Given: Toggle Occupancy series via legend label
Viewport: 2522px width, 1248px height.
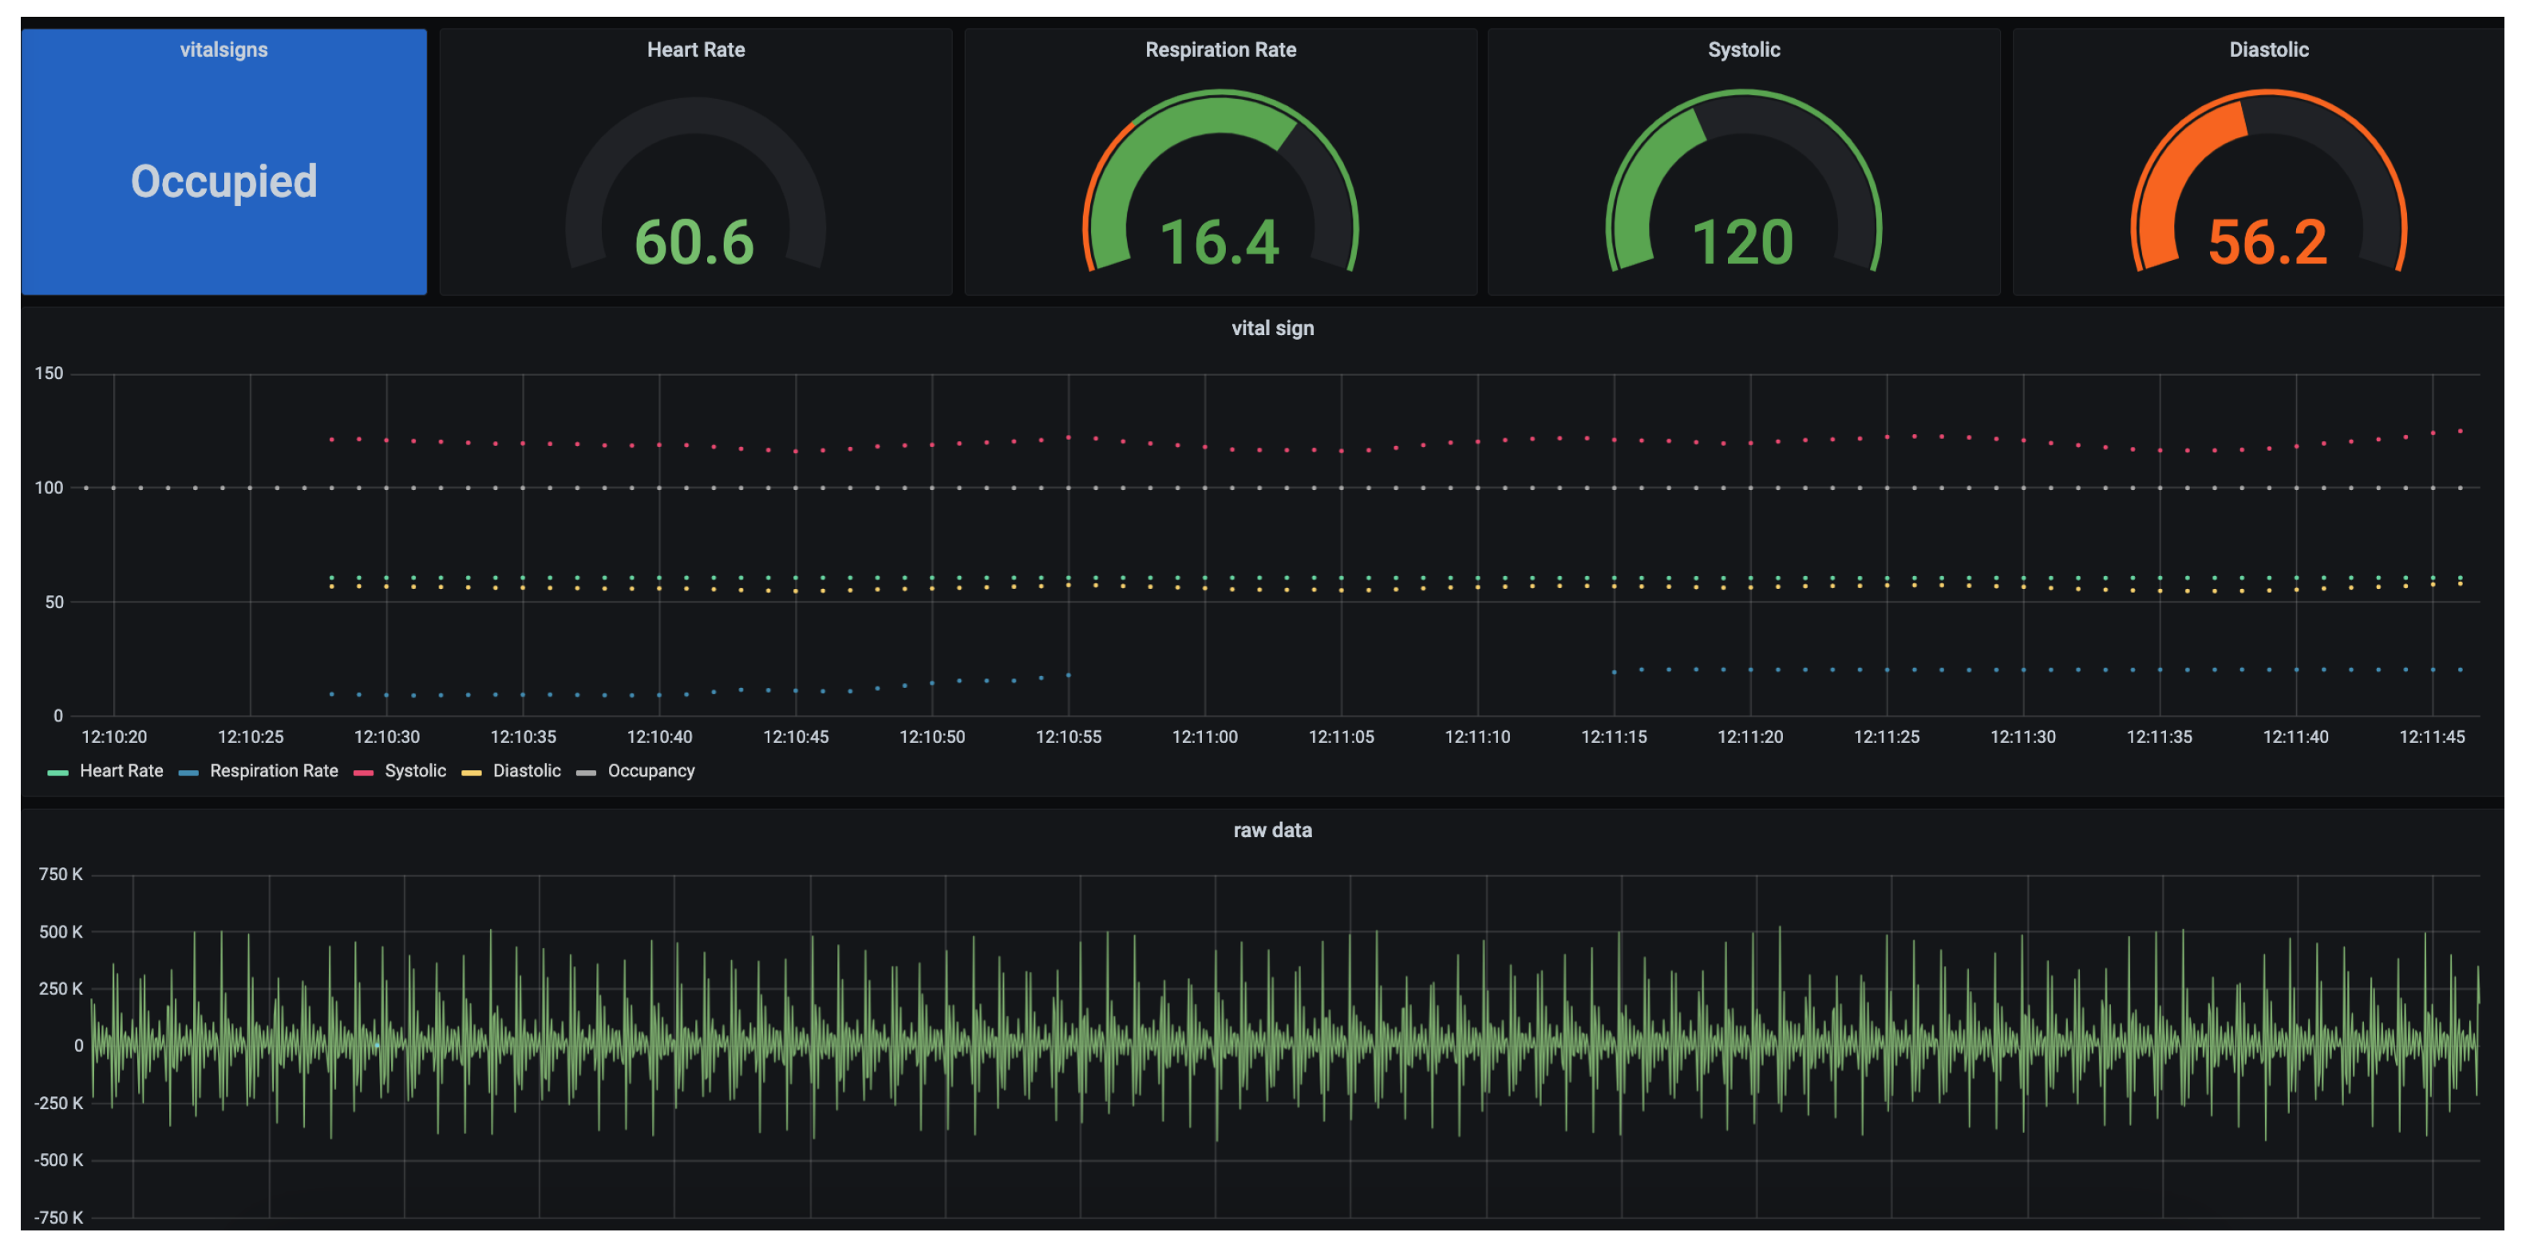Looking at the screenshot, I should tap(651, 772).
